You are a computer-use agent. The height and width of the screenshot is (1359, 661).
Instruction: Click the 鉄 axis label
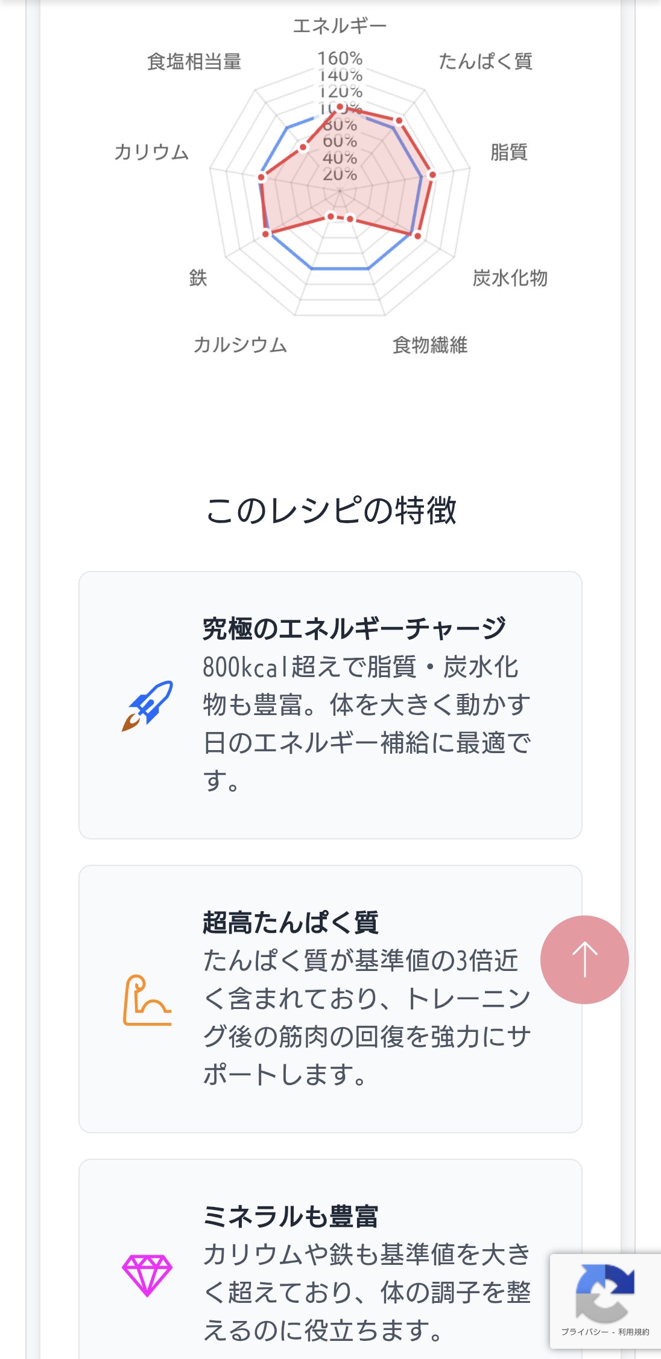point(198,278)
